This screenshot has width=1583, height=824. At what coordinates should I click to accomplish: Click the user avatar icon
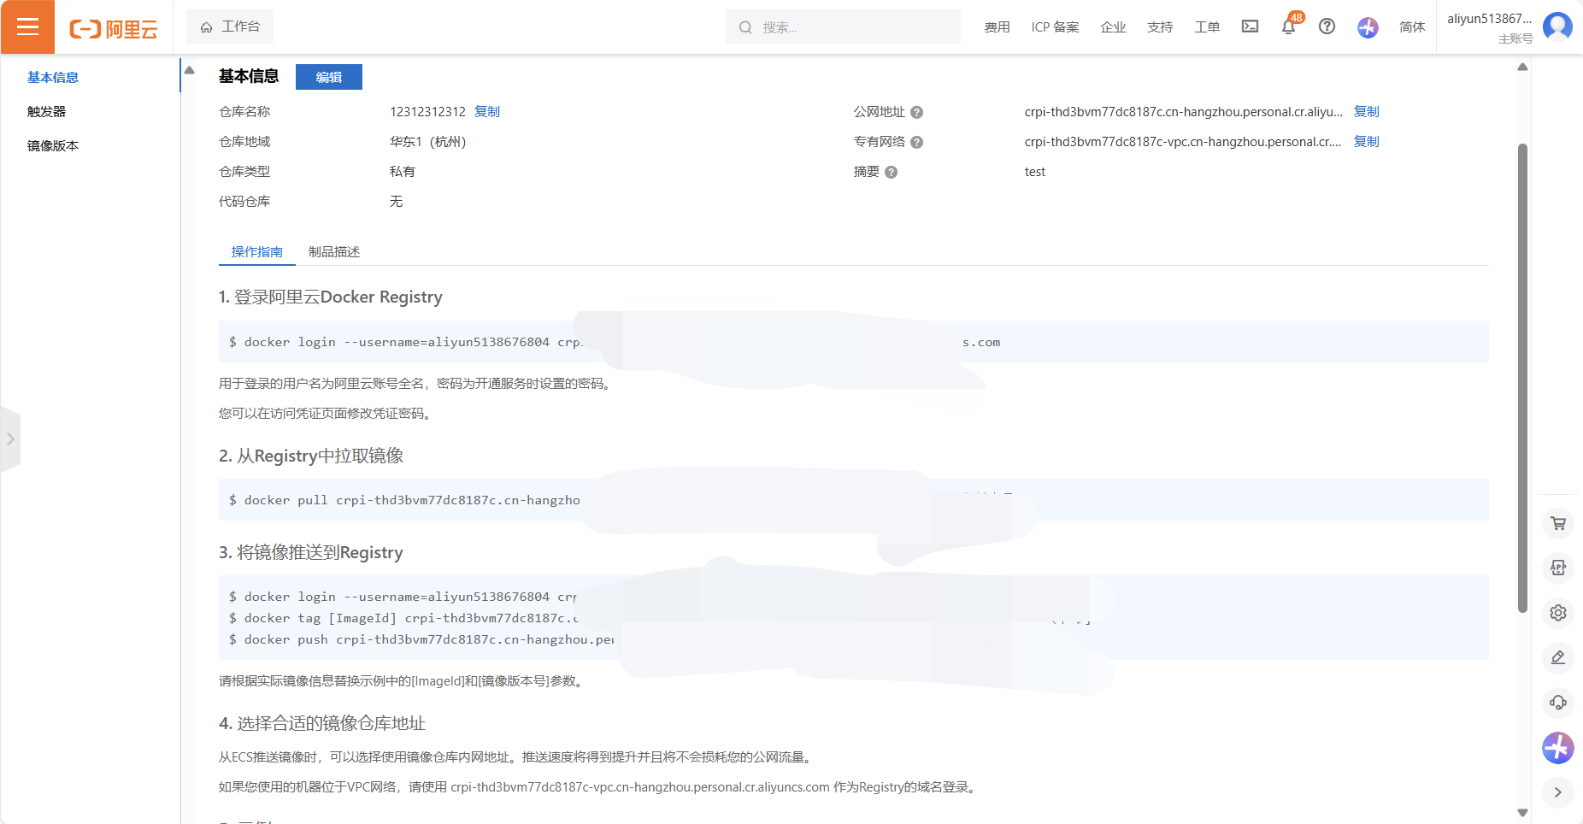click(x=1557, y=26)
